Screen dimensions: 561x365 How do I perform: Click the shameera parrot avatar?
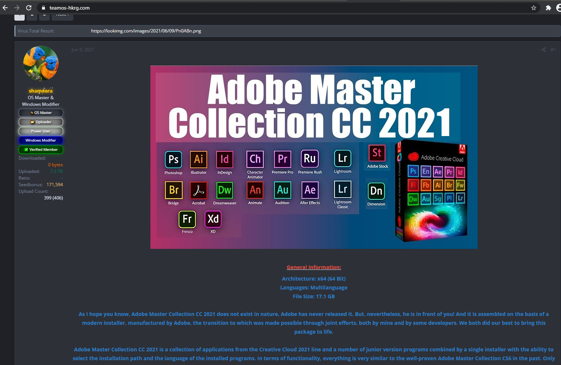(x=41, y=63)
